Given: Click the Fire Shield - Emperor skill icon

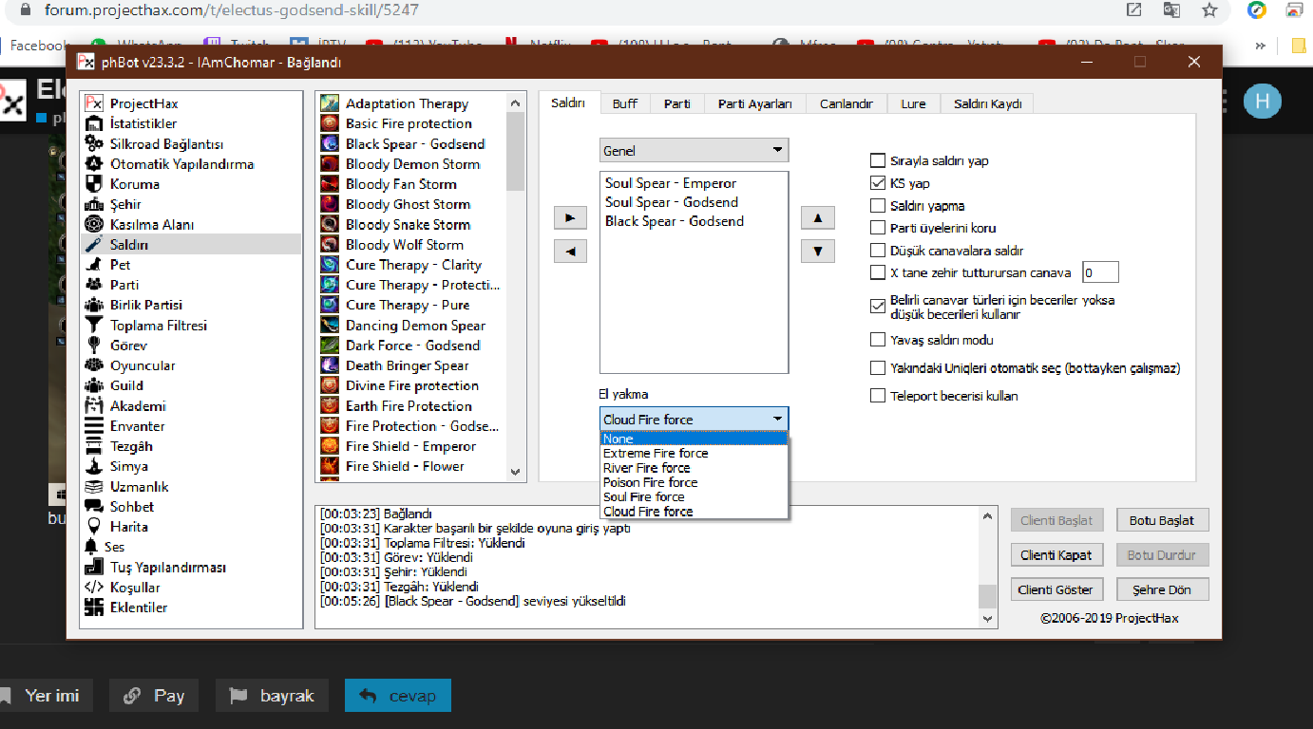Looking at the screenshot, I should coord(330,446).
